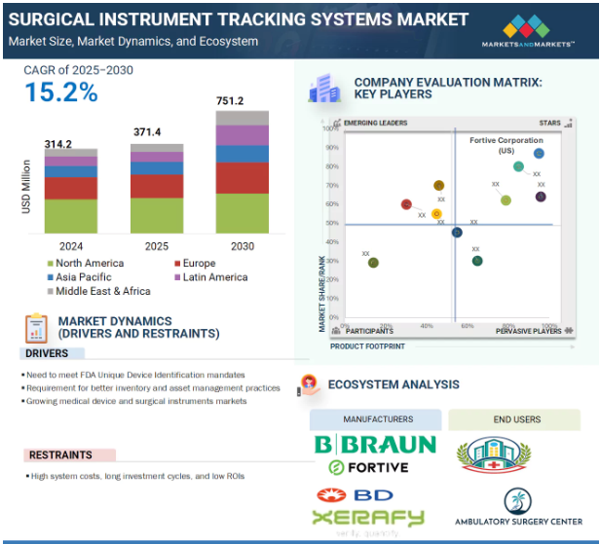Click the yellow dot near 55%

(436, 214)
